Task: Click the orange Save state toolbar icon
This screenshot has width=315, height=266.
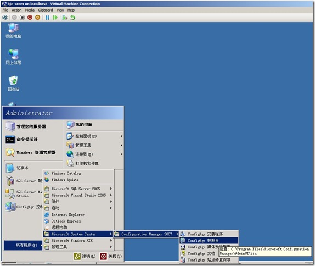Action: coord(37,18)
